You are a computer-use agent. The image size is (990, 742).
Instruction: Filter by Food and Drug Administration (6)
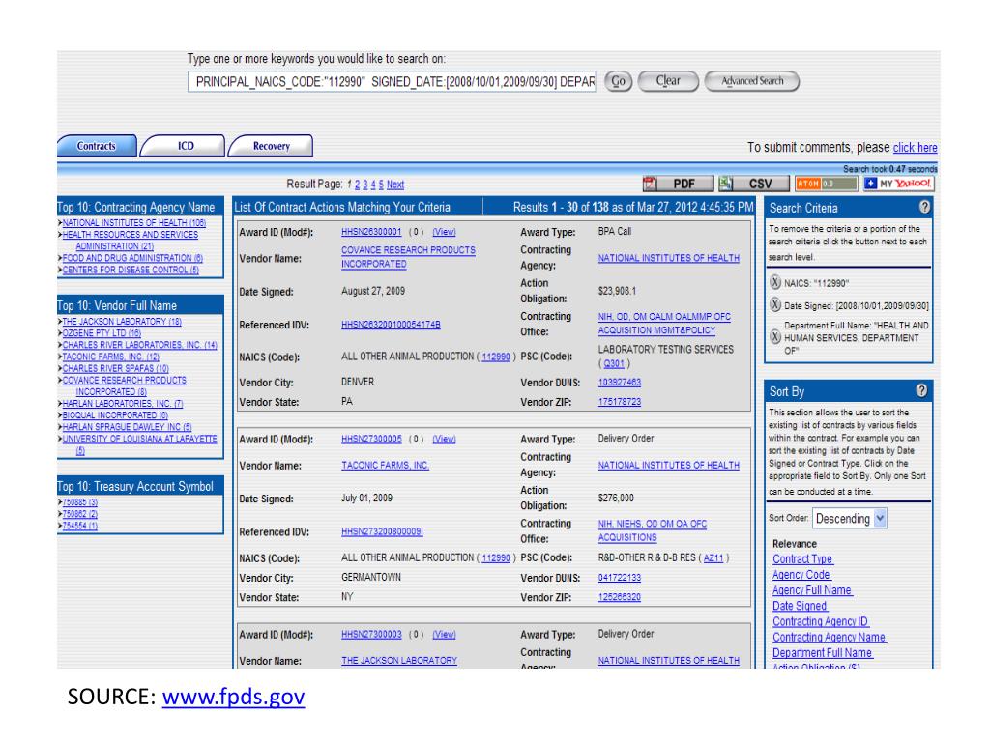pos(132,258)
